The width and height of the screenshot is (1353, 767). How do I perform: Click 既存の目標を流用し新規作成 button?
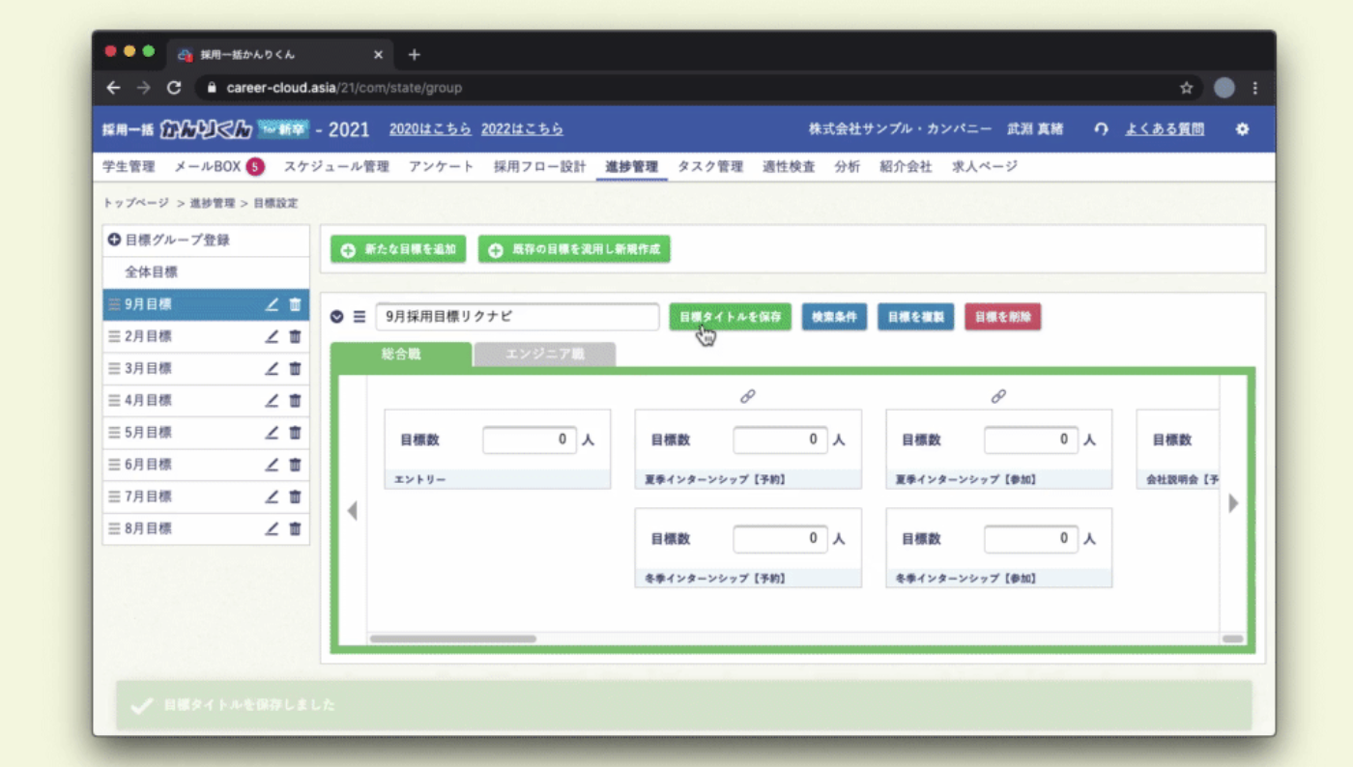[574, 249]
